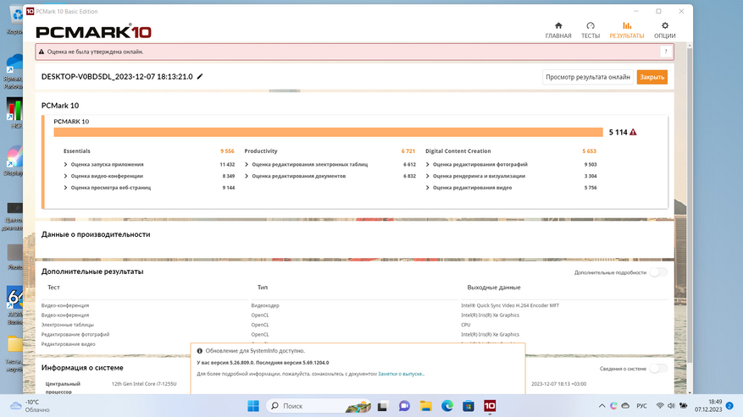Open the chat app in the taskbar
The image size is (743, 417).
(404, 406)
